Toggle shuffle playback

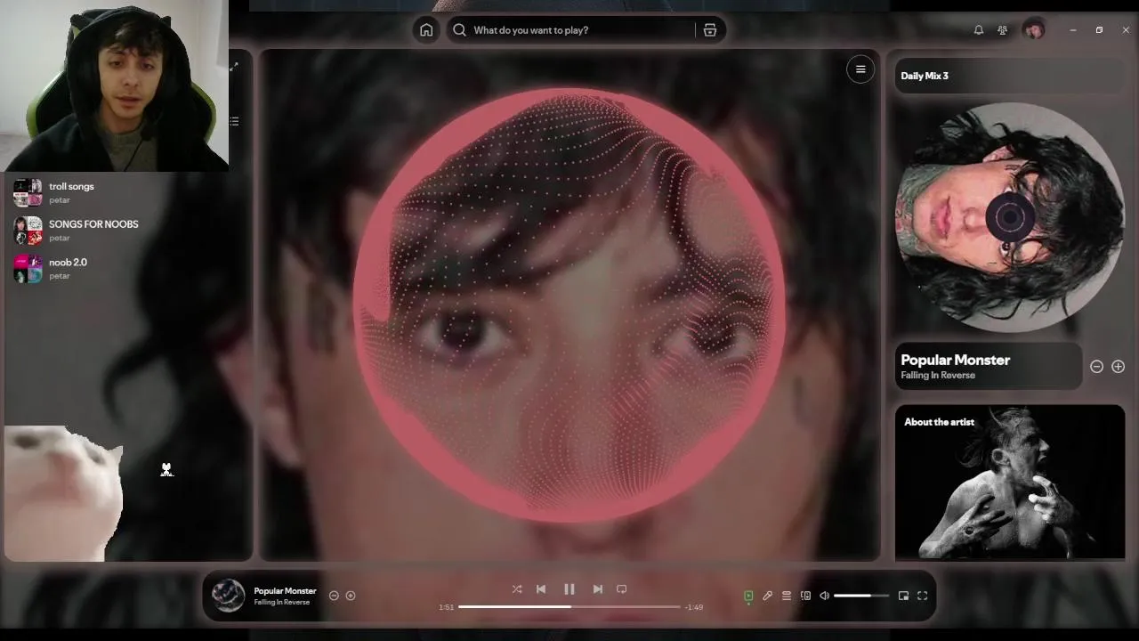tap(517, 589)
